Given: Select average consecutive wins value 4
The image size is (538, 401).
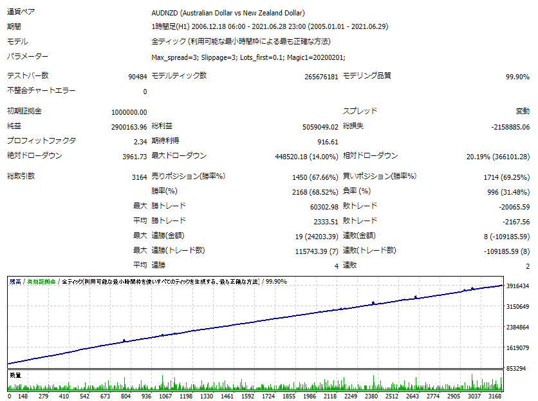Looking at the screenshot, I should tap(336, 266).
